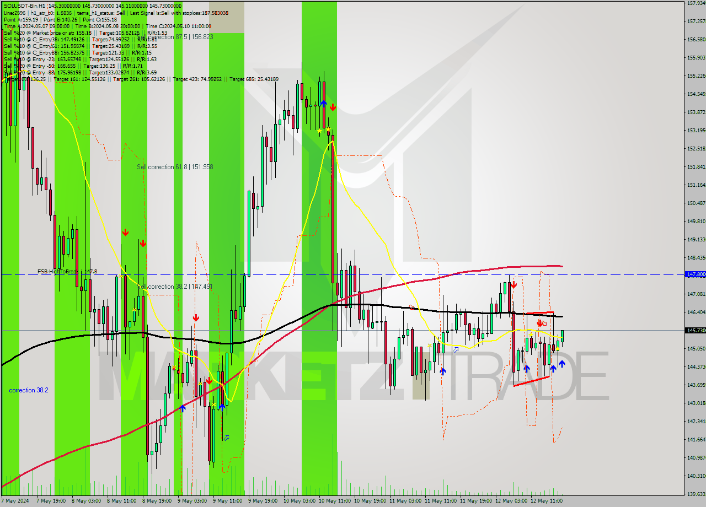The image size is (706, 507).
Task: Click the 152.518 price axis label
Action: (x=697, y=148)
